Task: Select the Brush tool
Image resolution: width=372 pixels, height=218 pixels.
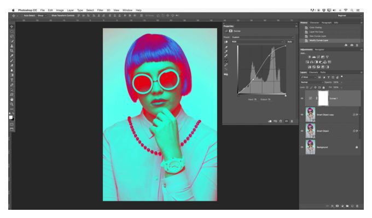Action: tap(11, 61)
